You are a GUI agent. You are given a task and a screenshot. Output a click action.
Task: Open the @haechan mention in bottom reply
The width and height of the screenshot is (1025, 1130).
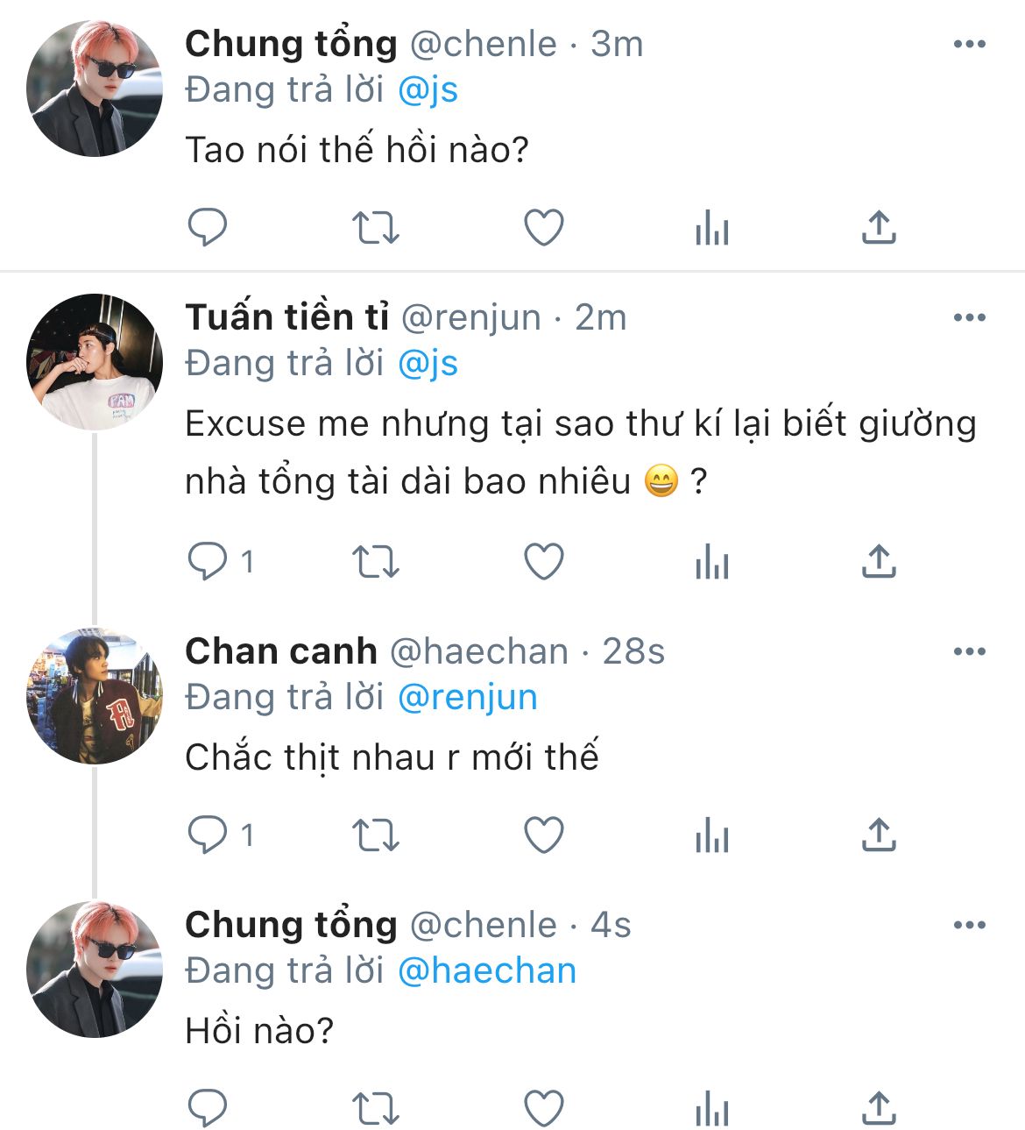pyautogui.click(x=487, y=971)
